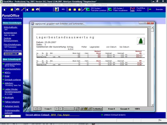Open the Fenster menu
Image resolution: width=167 pixels, height=125 pixels.
[x=90, y=5]
